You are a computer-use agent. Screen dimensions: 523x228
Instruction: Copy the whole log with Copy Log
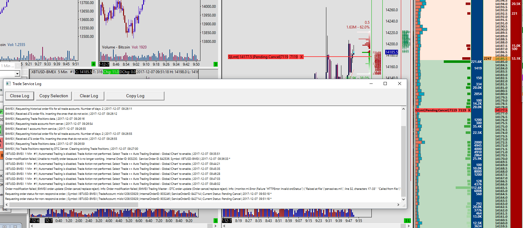tap(135, 96)
